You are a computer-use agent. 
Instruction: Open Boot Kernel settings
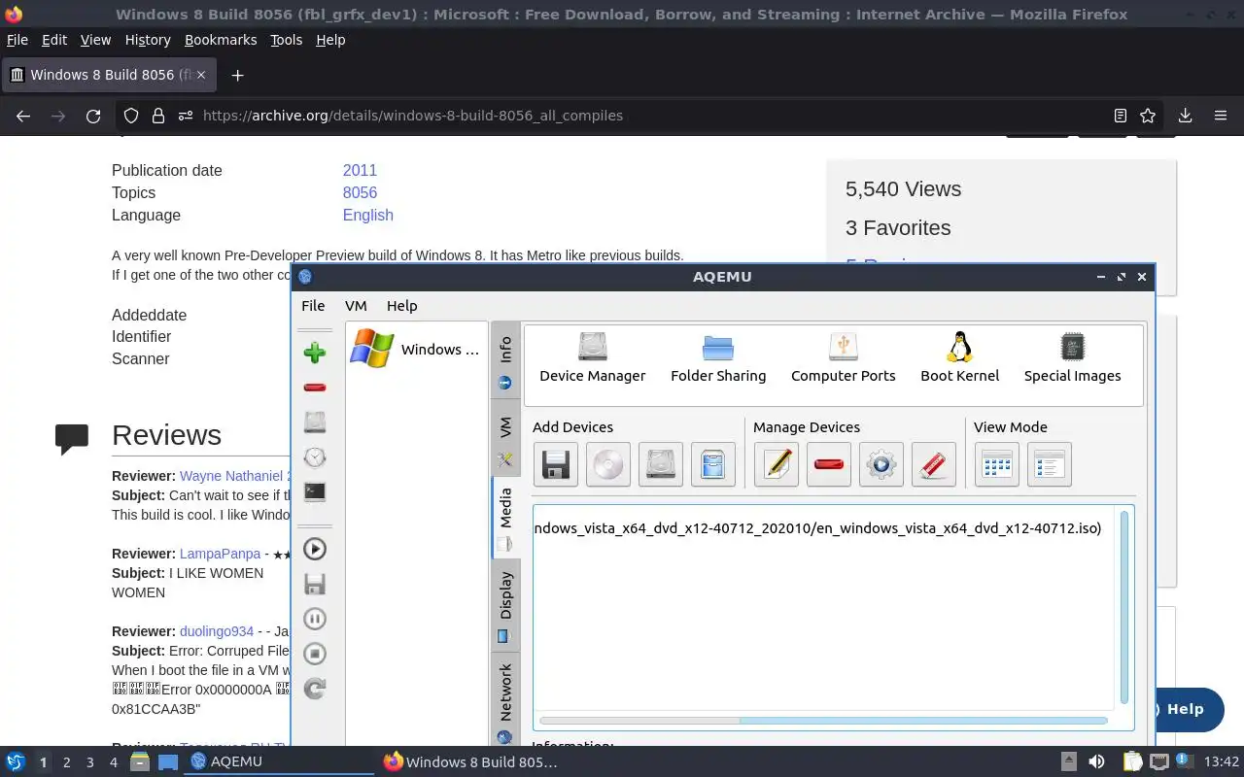click(x=959, y=358)
